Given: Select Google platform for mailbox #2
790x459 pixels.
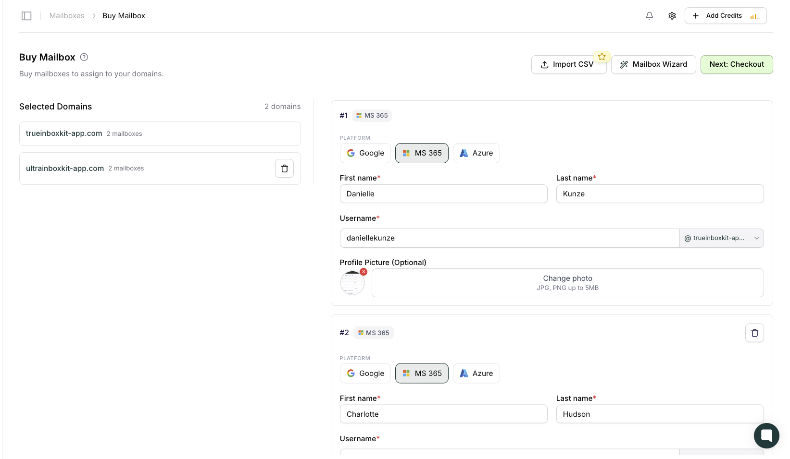Looking at the screenshot, I should [x=365, y=374].
